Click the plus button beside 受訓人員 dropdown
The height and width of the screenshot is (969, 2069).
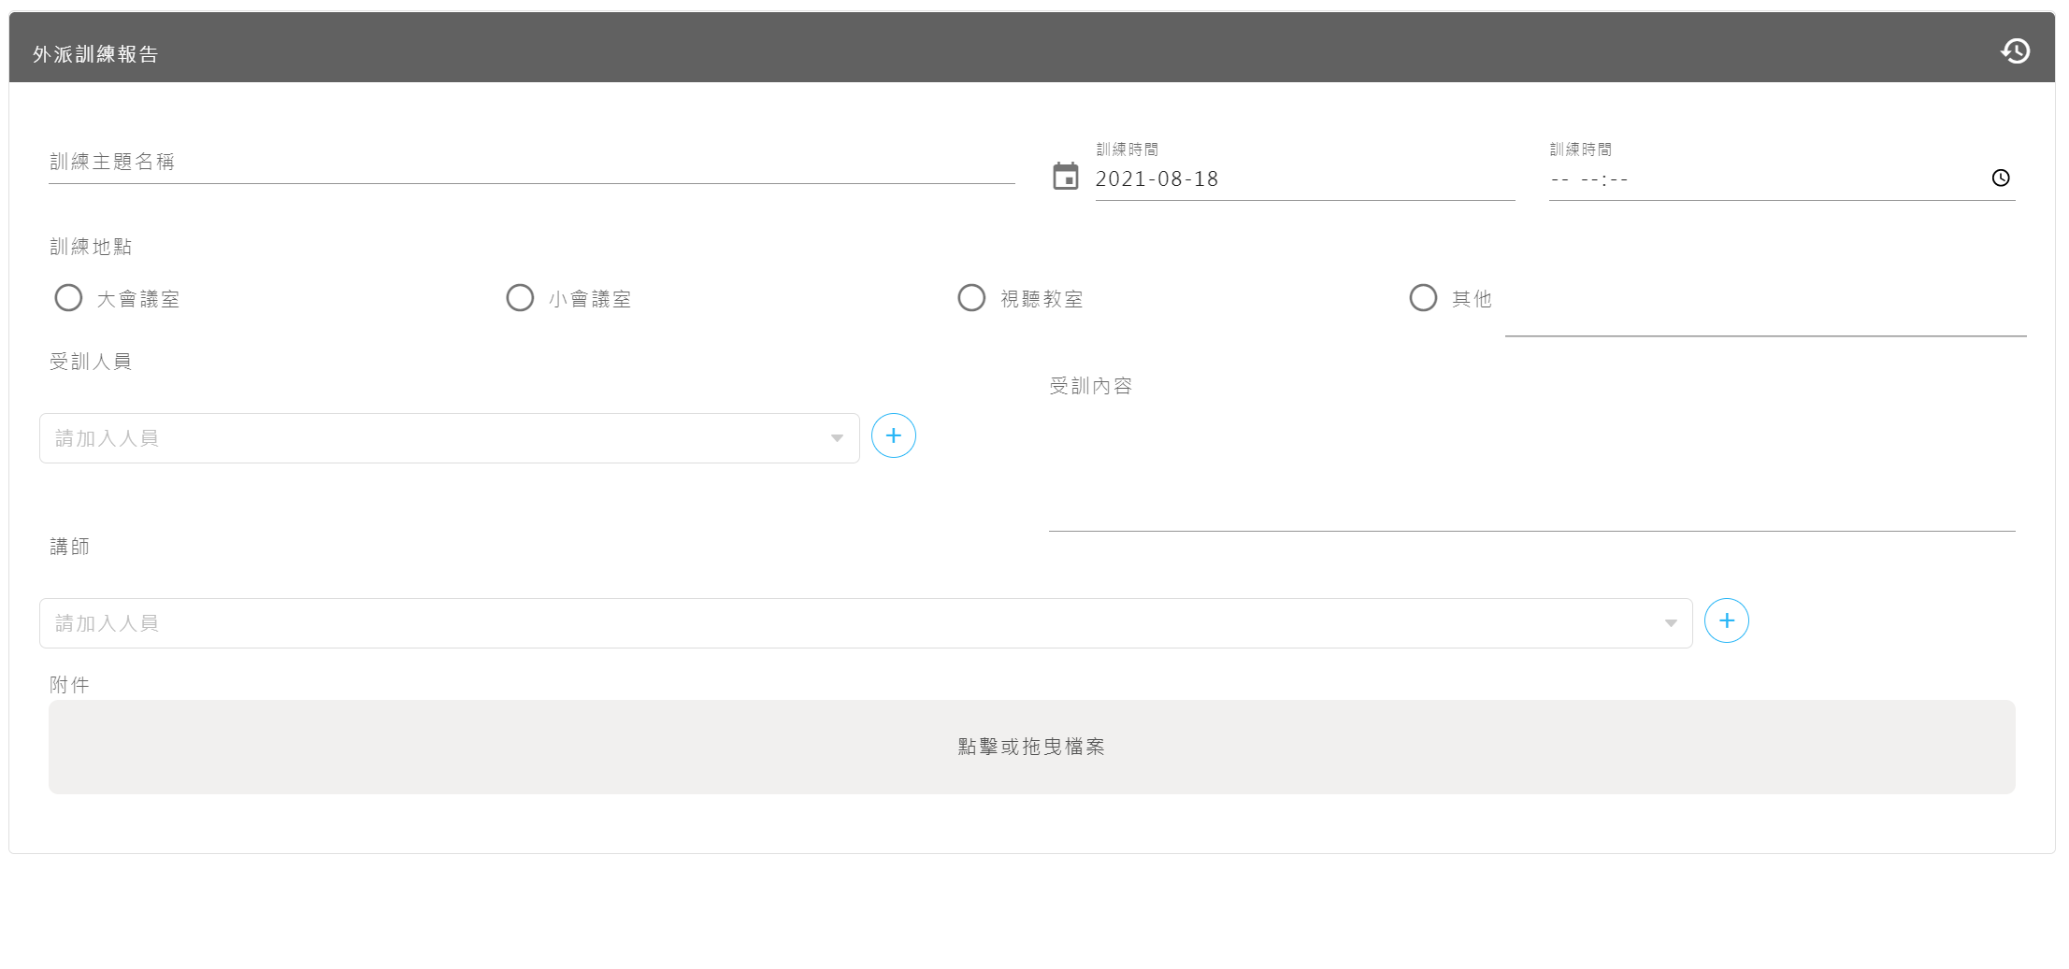(893, 435)
